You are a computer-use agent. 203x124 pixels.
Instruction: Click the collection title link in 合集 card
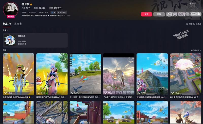(x=22, y=36)
